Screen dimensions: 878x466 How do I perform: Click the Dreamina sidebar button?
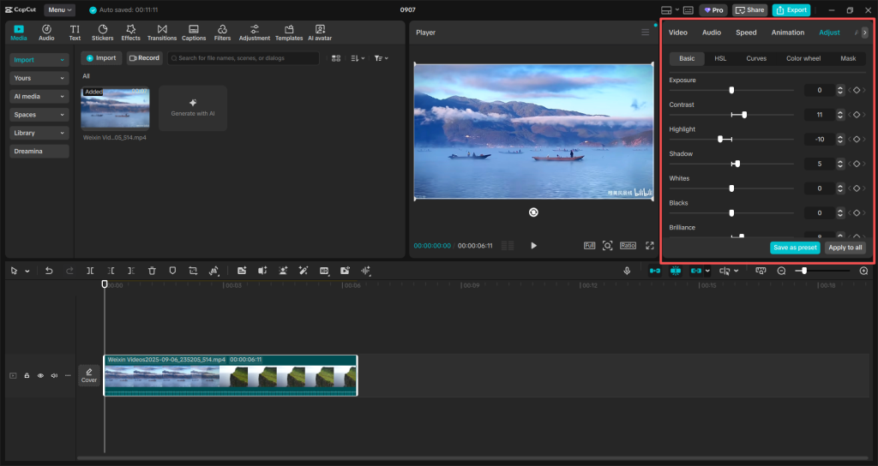[x=39, y=151]
